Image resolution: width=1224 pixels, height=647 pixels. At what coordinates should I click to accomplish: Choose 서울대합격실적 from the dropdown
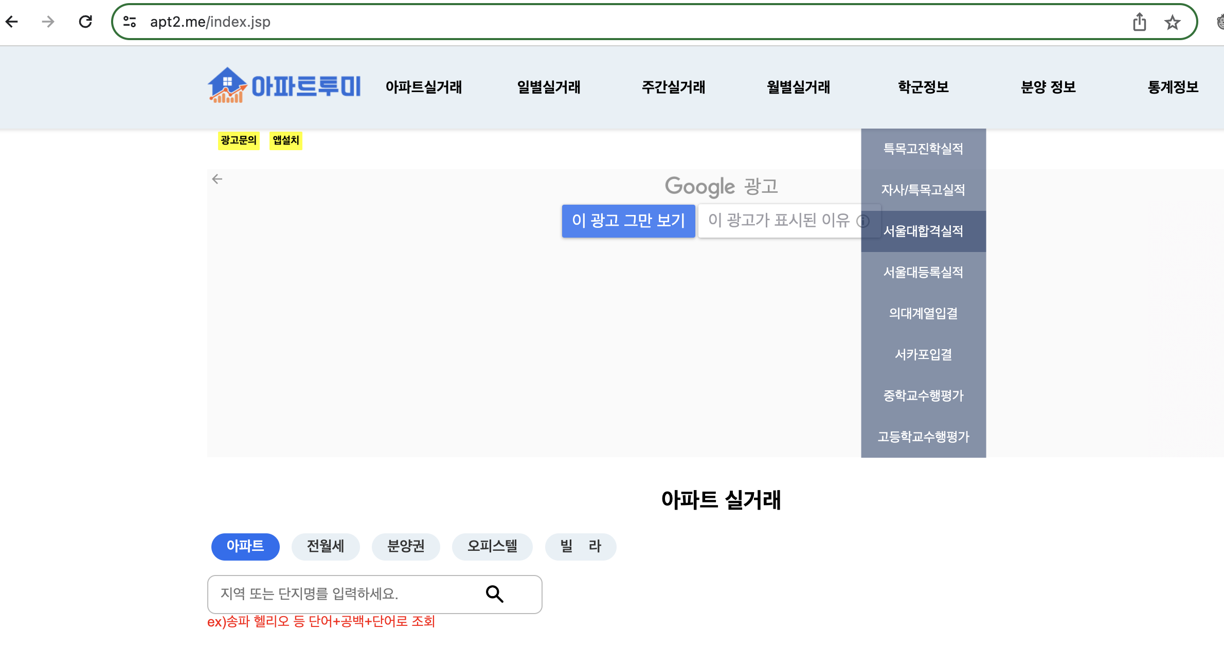click(x=923, y=231)
